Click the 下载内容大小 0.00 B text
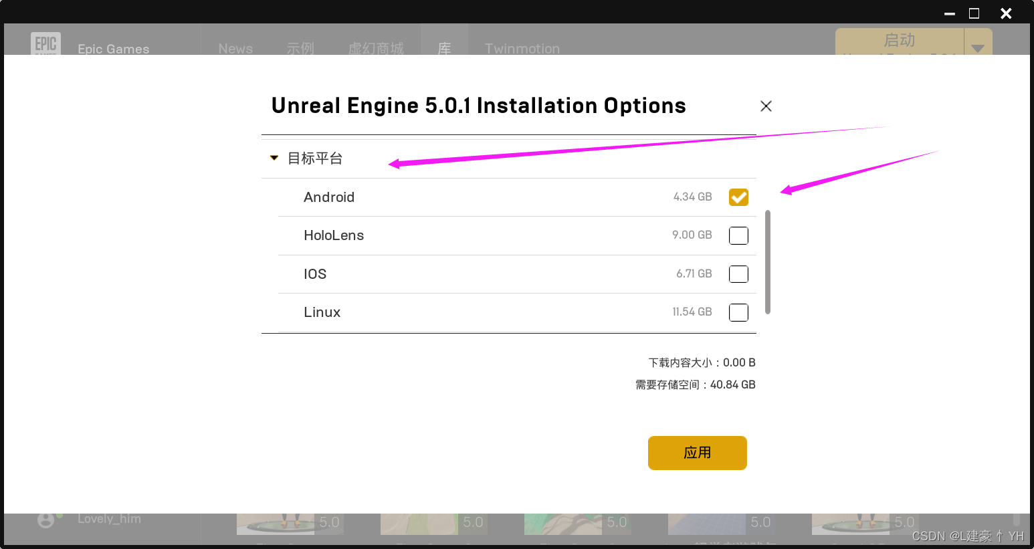Image resolution: width=1034 pixels, height=549 pixels. coord(702,362)
